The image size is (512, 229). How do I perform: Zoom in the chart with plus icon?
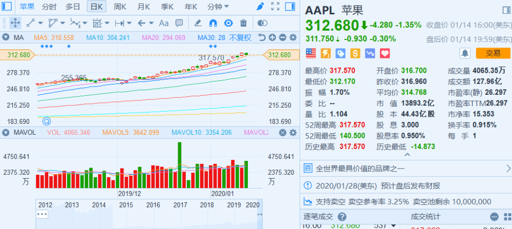pos(272,37)
